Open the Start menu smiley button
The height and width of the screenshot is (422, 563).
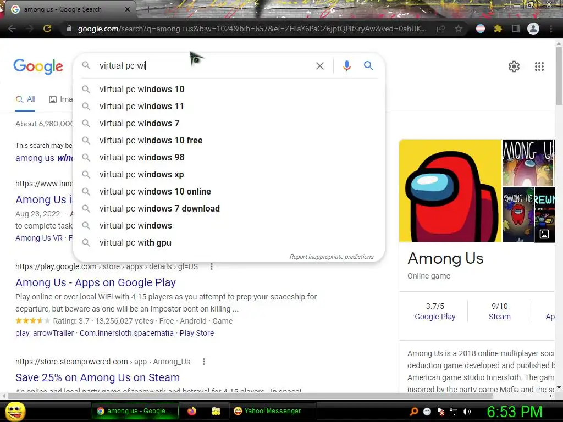pyautogui.click(x=15, y=412)
